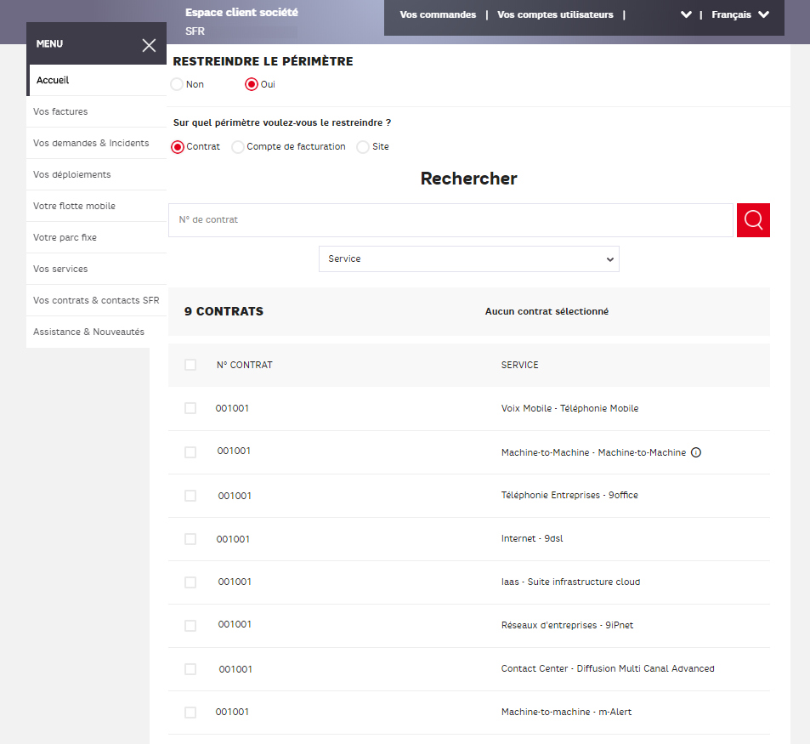Image resolution: width=810 pixels, height=744 pixels.
Task: Click Contact Center - Diffusion Multi Canal Advanced
Action: (x=608, y=668)
